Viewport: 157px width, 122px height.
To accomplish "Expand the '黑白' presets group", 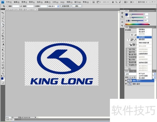I will (127, 60).
